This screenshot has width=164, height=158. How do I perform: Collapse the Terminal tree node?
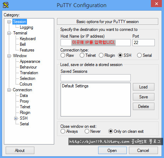(9, 33)
